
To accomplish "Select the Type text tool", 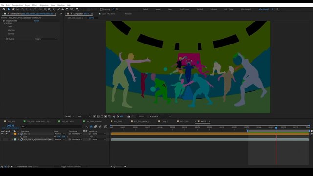I will coord(53,9).
